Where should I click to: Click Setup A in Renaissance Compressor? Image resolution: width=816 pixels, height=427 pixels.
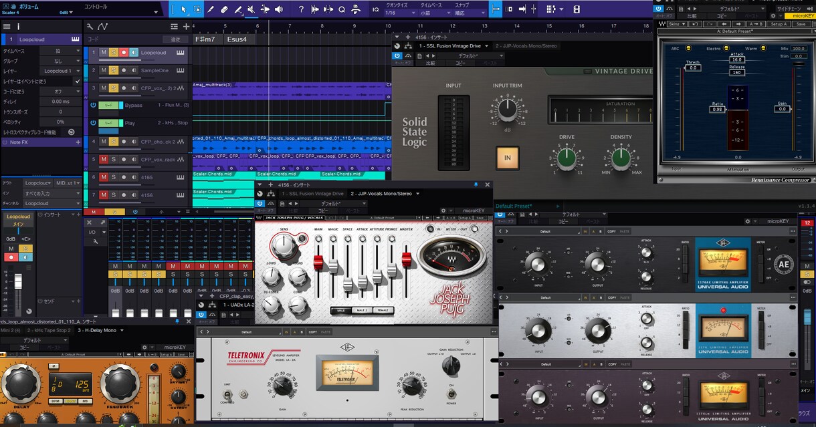coord(779,24)
